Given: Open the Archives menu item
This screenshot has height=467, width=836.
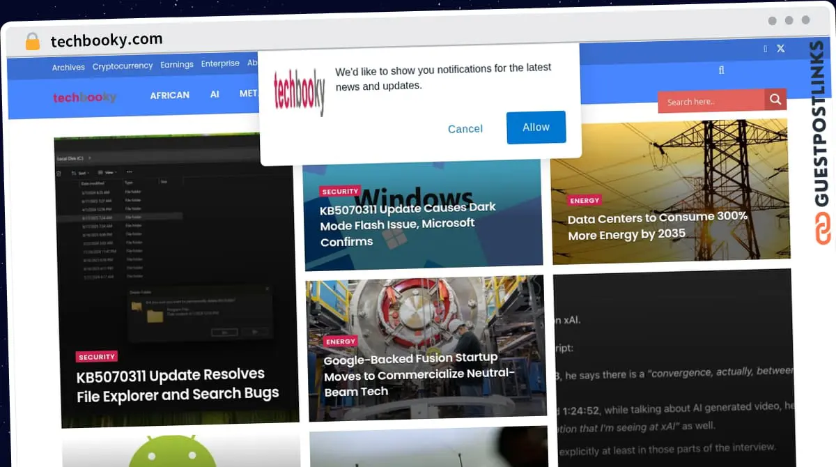Looking at the screenshot, I should tap(68, 66).
